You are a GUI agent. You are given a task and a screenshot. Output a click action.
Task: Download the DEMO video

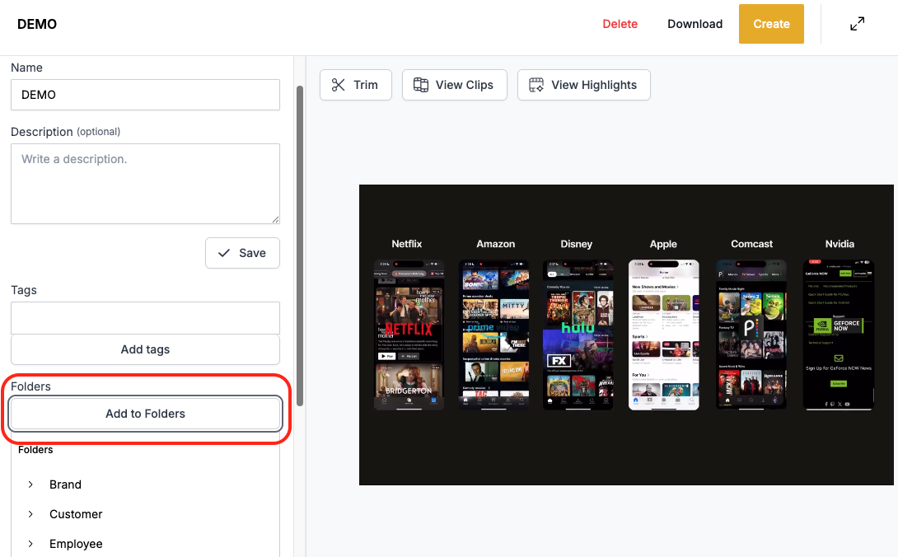(695, 24)
